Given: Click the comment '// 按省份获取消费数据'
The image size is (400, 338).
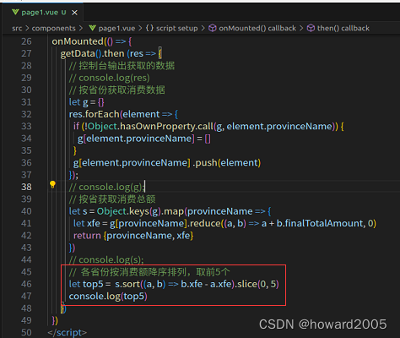Looking at the screenshot, I should 117,90.
